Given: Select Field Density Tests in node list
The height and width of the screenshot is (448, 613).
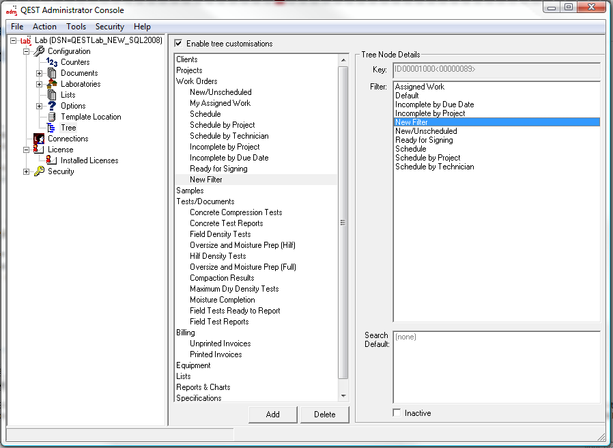Looking at the screenshot, I should coord(220,234).
